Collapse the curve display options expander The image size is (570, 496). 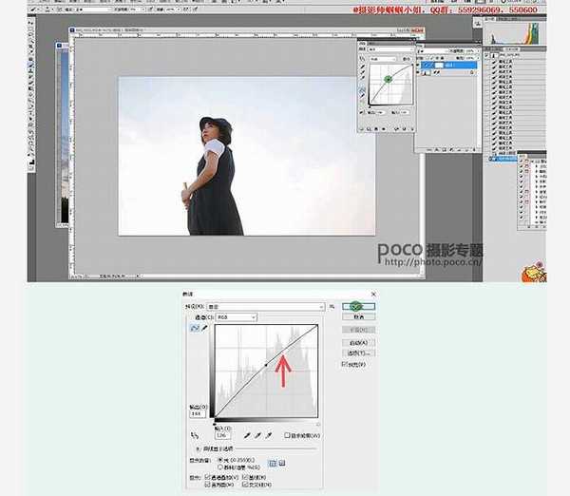click(195, 448)
